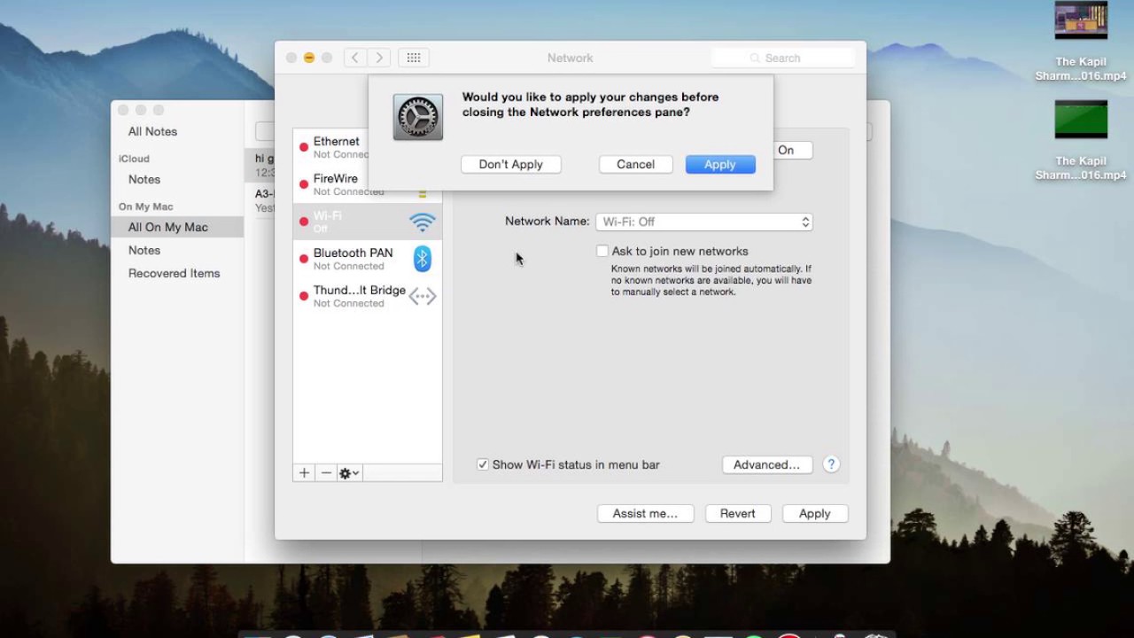Enable Ask to join new networks
The image size is (1134, 638).
point(602,252)
